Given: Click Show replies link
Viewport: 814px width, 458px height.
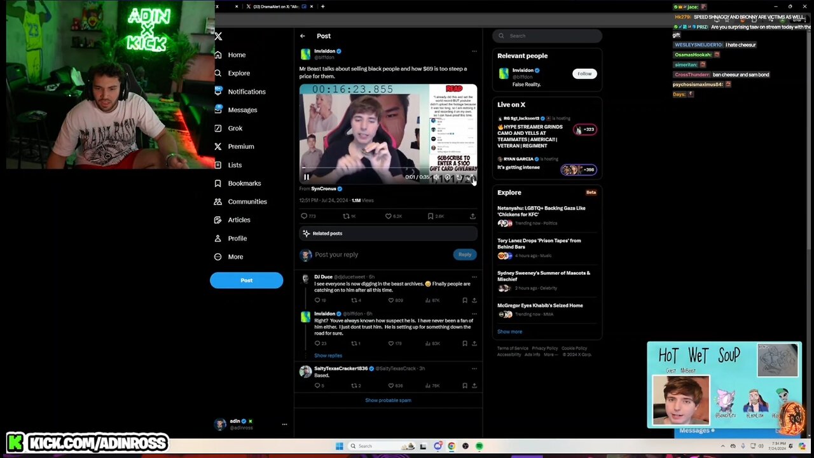Looking at the screenshot, I should click(328, 356).
